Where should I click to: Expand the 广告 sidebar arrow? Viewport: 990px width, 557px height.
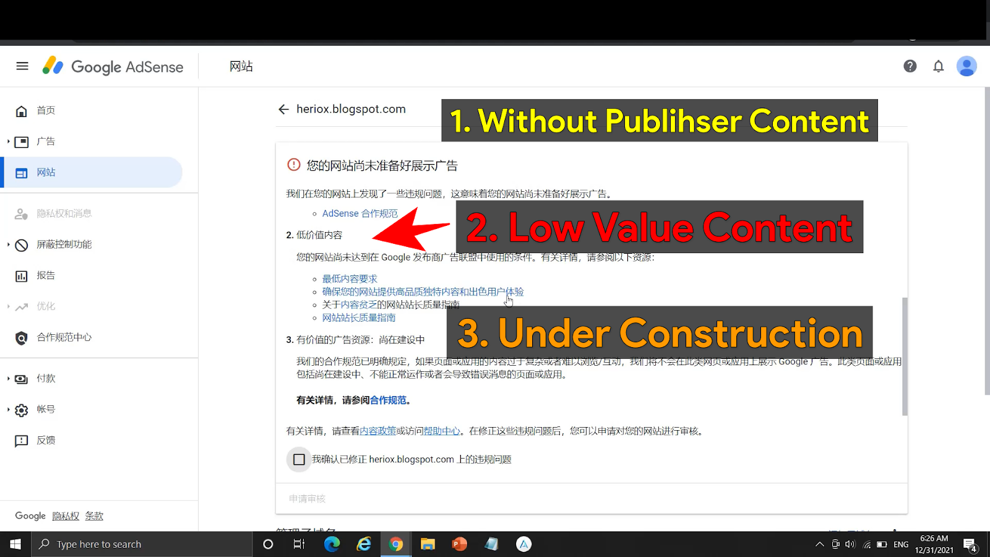tap(8, 142)
